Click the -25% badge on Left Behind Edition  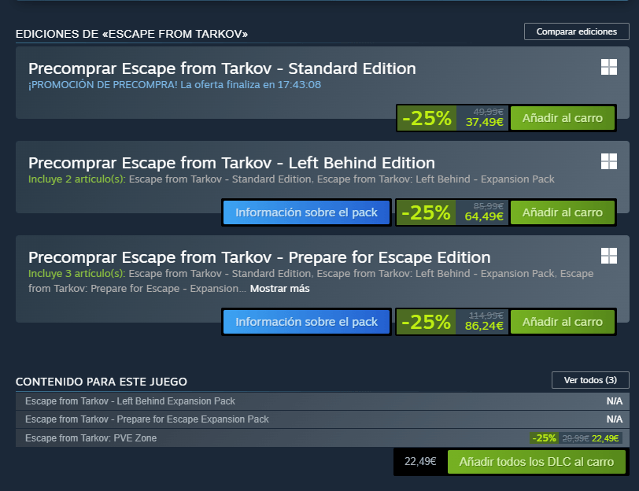[426, 212]
